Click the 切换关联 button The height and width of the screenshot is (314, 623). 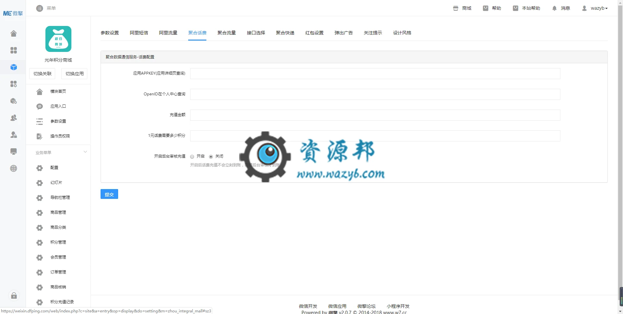[x=43, y=74]
